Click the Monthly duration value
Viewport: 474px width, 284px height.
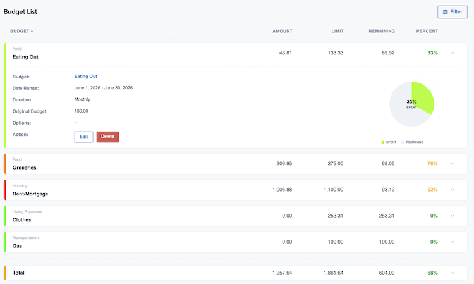click(x=82, y=99)
